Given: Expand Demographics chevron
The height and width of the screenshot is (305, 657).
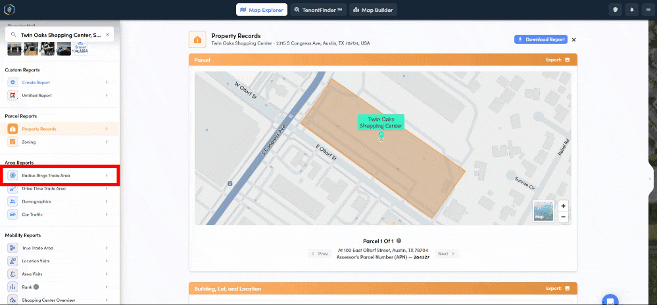Looking at the screenshot, I should click(x=107, y=202).
